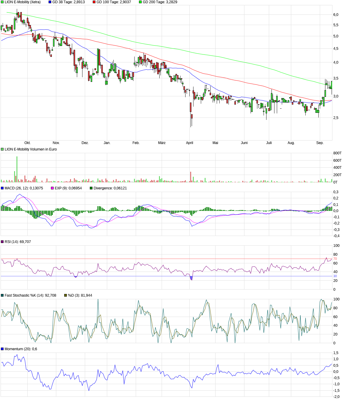Screen dimensions: 346x400
Task: Click the 'Okt.' month label on time axis
Action: coord(27,143)
